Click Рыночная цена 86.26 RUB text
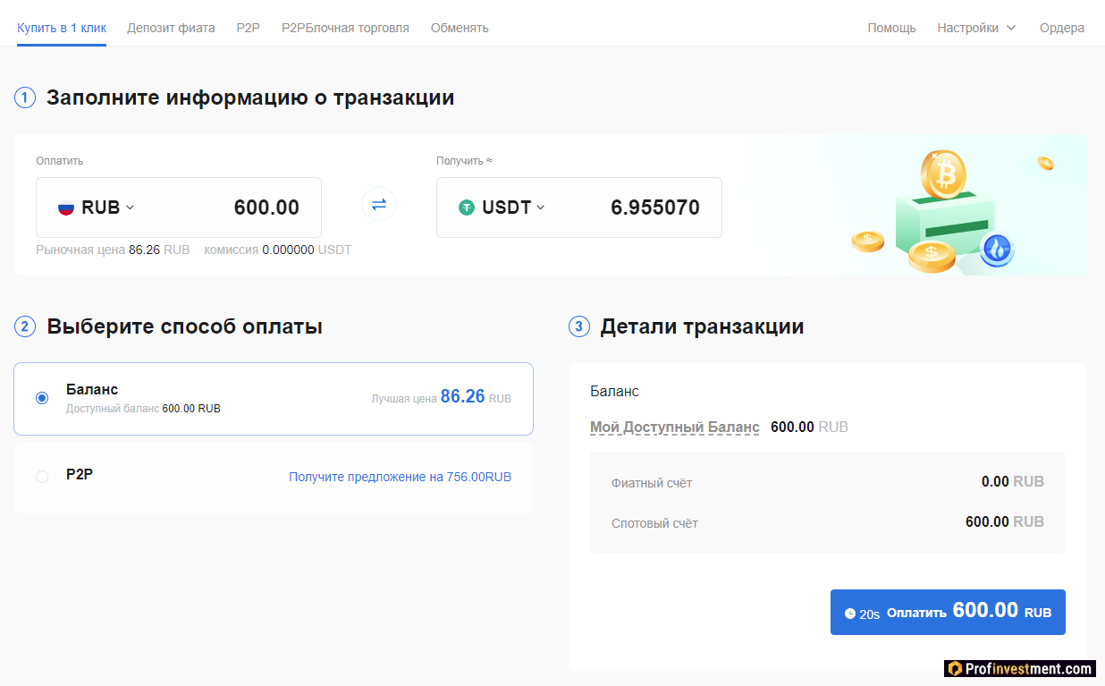 (113, 250)
